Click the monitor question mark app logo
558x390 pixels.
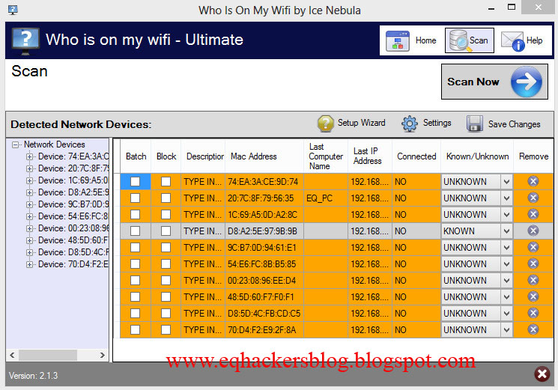tap(25, 42)
